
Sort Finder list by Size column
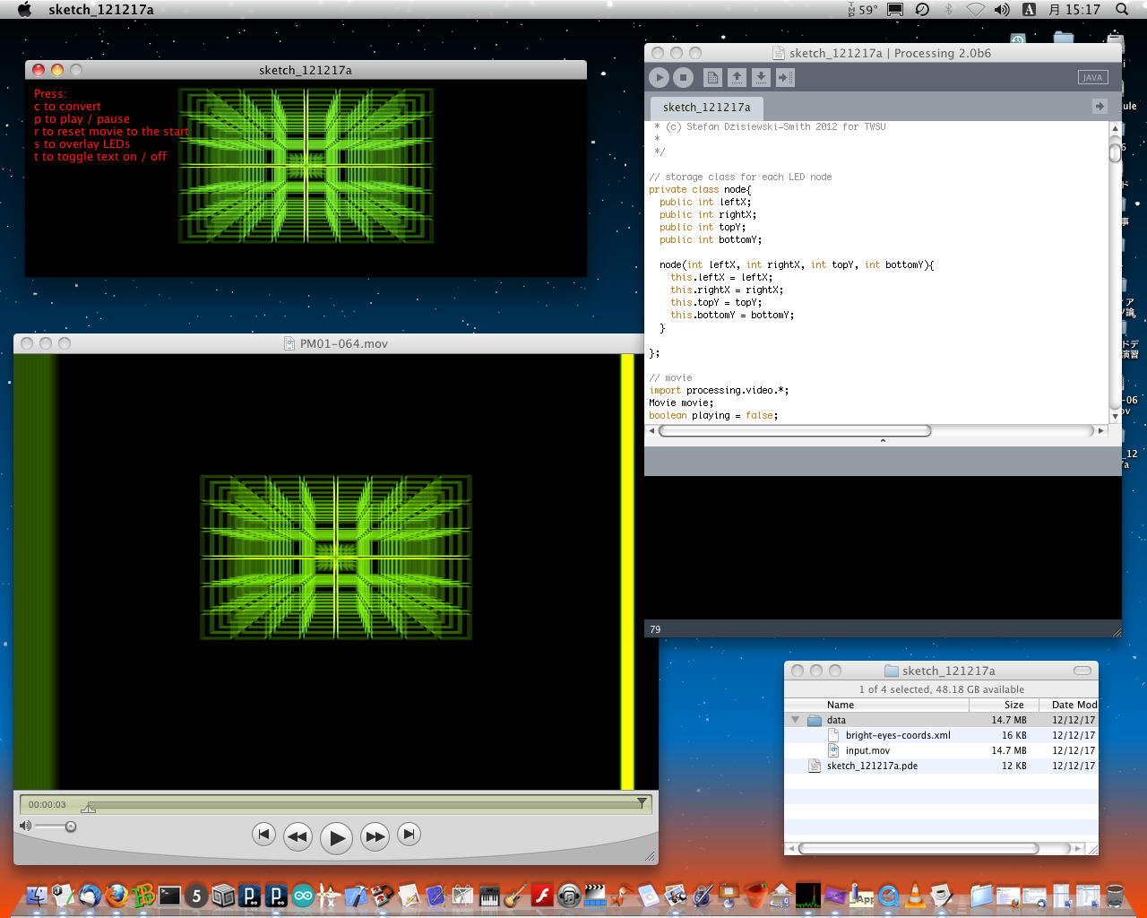click(1013, 705)
